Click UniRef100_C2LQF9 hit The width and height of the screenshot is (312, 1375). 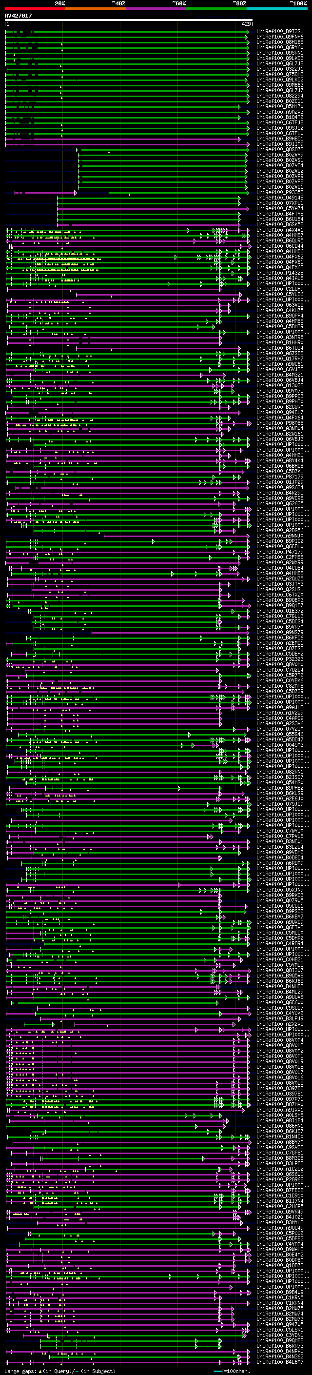[280, 289]
